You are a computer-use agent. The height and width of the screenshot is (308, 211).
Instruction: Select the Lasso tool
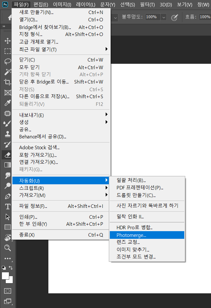[x=7, y=62]
